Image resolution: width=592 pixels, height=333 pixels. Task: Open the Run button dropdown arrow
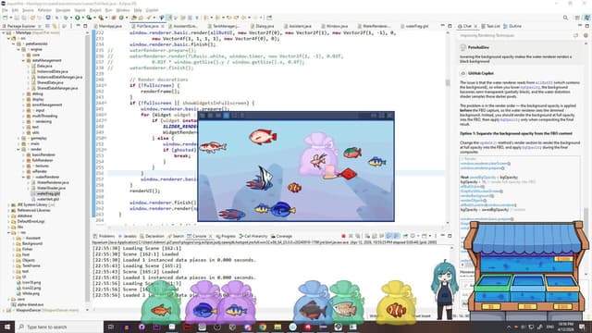pyautogui.click(x=82, y=18)
